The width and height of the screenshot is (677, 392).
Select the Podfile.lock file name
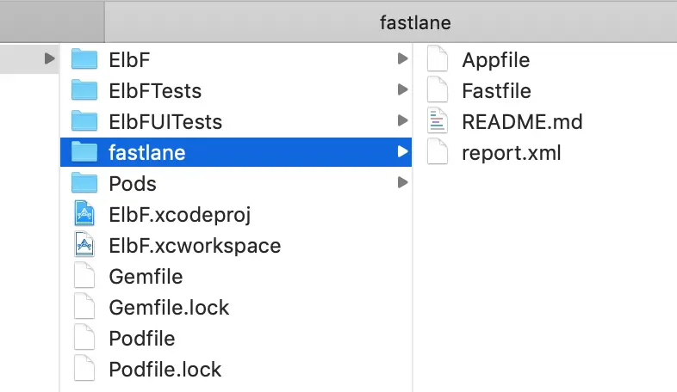pos(165,369)
